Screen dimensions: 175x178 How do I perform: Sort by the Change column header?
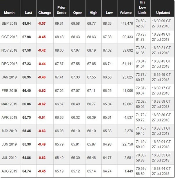tap(45, 13)
